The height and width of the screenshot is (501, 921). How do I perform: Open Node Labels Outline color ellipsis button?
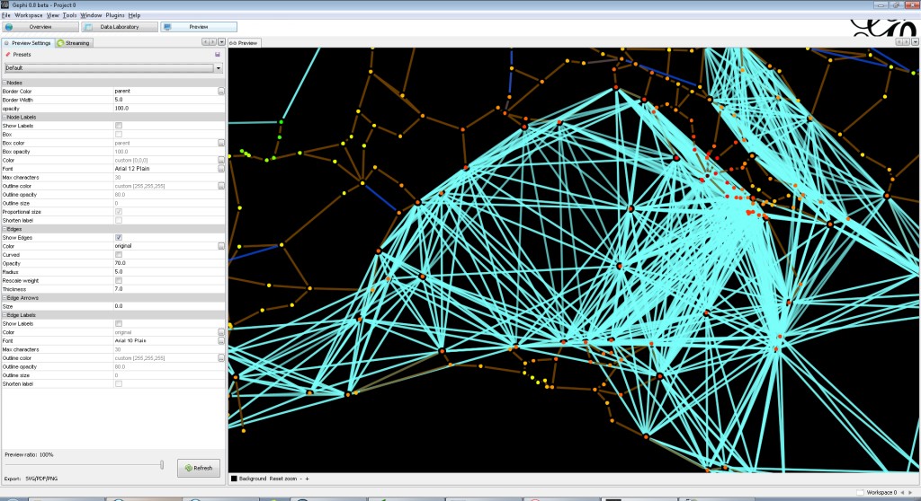(x=221, y=185)
